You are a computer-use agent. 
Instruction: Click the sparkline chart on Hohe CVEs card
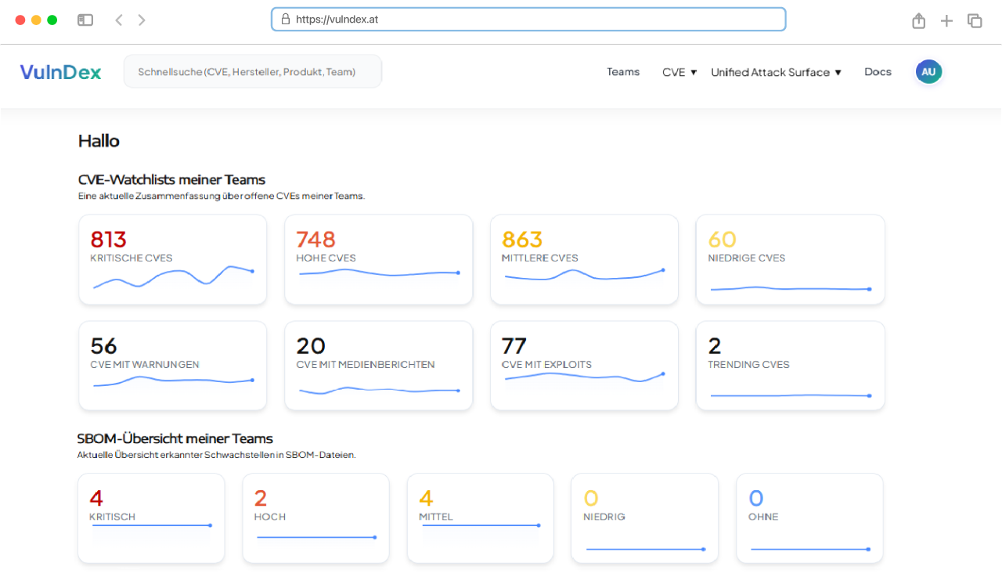(x=378, y=274)
